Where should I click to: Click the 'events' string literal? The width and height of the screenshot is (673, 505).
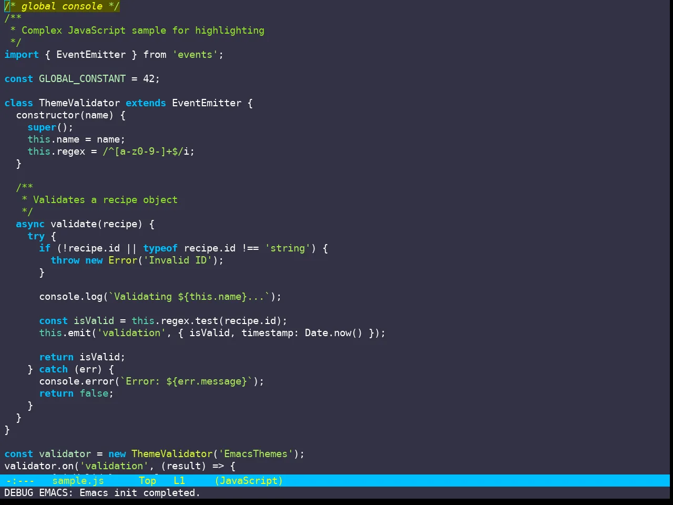195,55
